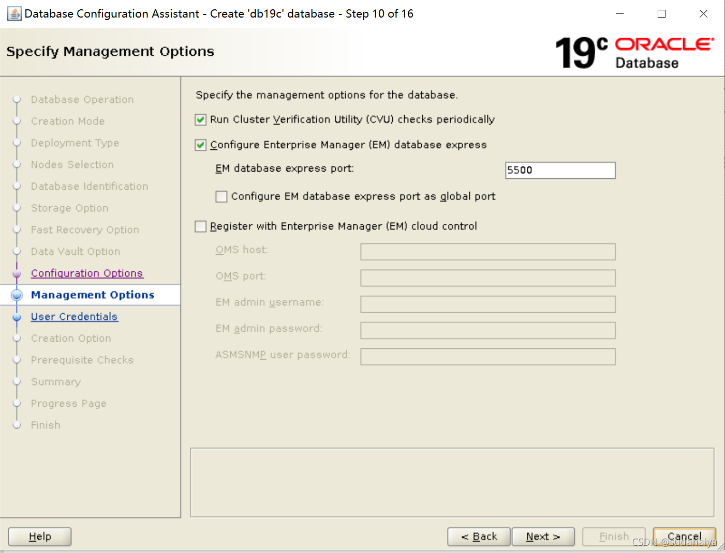Image resolution: width=725 pixels, height=553 pixels.
Task: Click the Progress Page step
Action: (69, 403)
